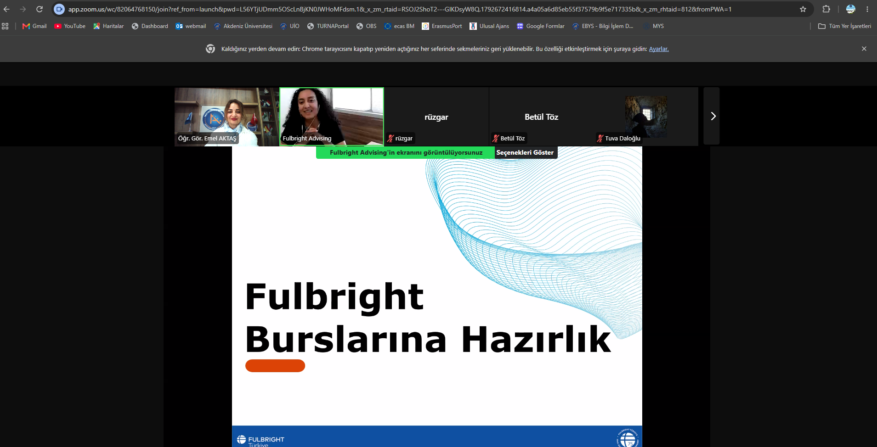877x447 pixels.
Task: Open the webmail bookmark
Action: click(x=191, y=26)
